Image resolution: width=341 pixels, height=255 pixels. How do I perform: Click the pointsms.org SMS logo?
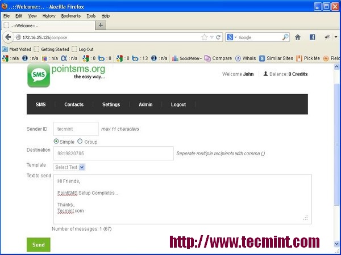click(x=39, y=75)
